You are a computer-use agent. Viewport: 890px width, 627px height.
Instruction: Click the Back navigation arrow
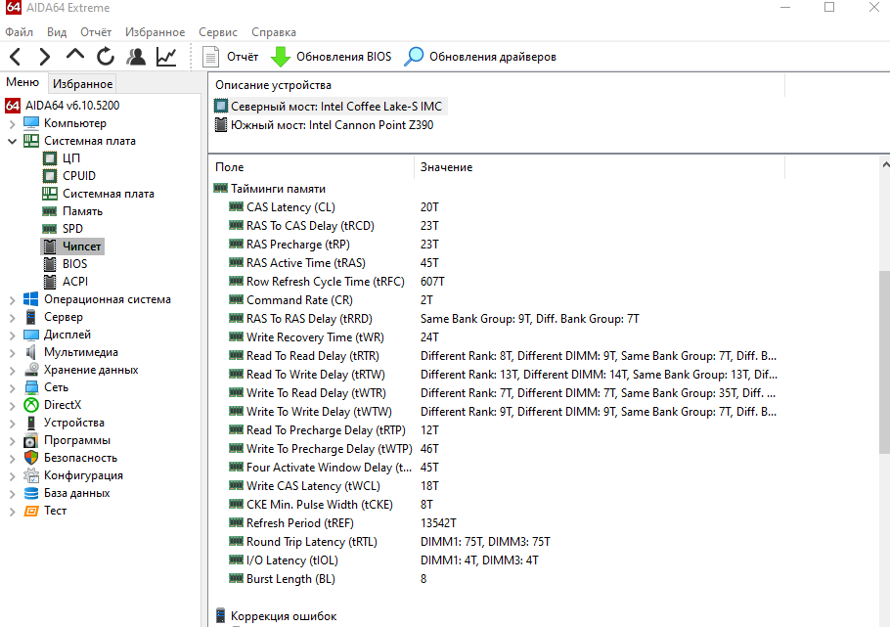coord(16,57)
